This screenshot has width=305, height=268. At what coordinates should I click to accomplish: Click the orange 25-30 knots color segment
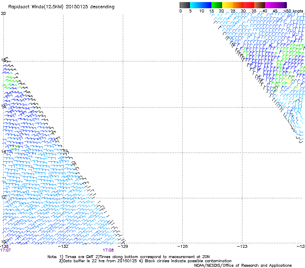click(x=238, y=5)
